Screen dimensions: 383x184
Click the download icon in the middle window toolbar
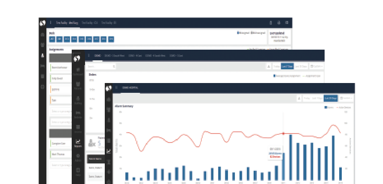[269, 66]
